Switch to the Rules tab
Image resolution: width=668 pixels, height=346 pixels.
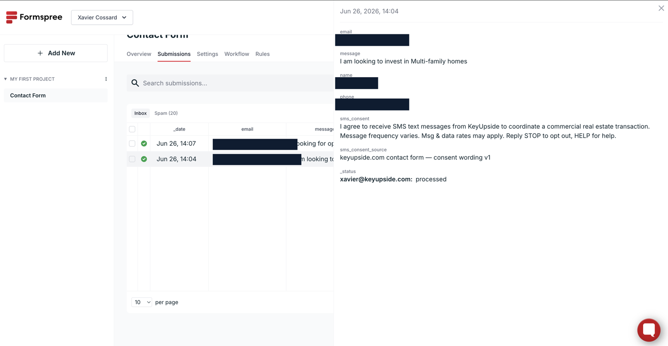[262, 54]
